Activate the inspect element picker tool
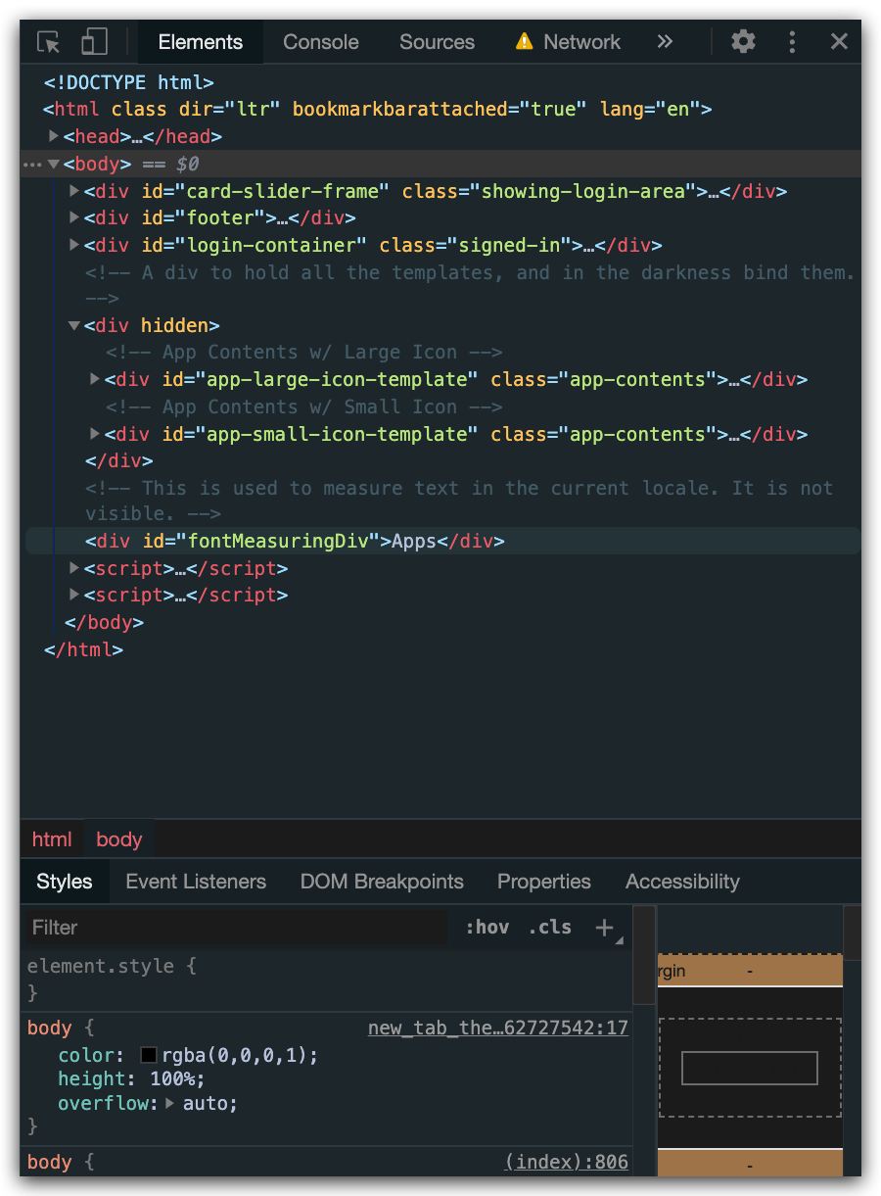881x1196 pixels. tap(48, 42)
